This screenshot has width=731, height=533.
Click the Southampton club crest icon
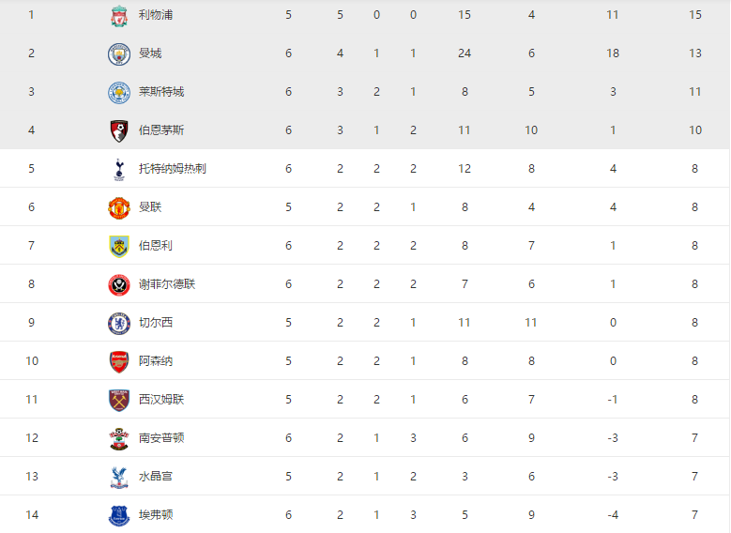pos(118,438)
